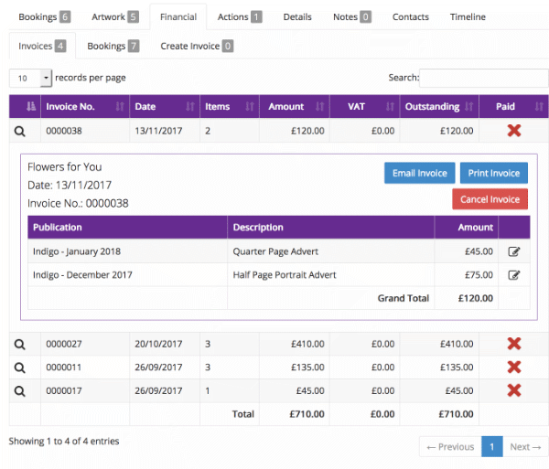Sort invoices by Outstanding column
The height and width of the screenshot is (469, 549).
point(439,107)
